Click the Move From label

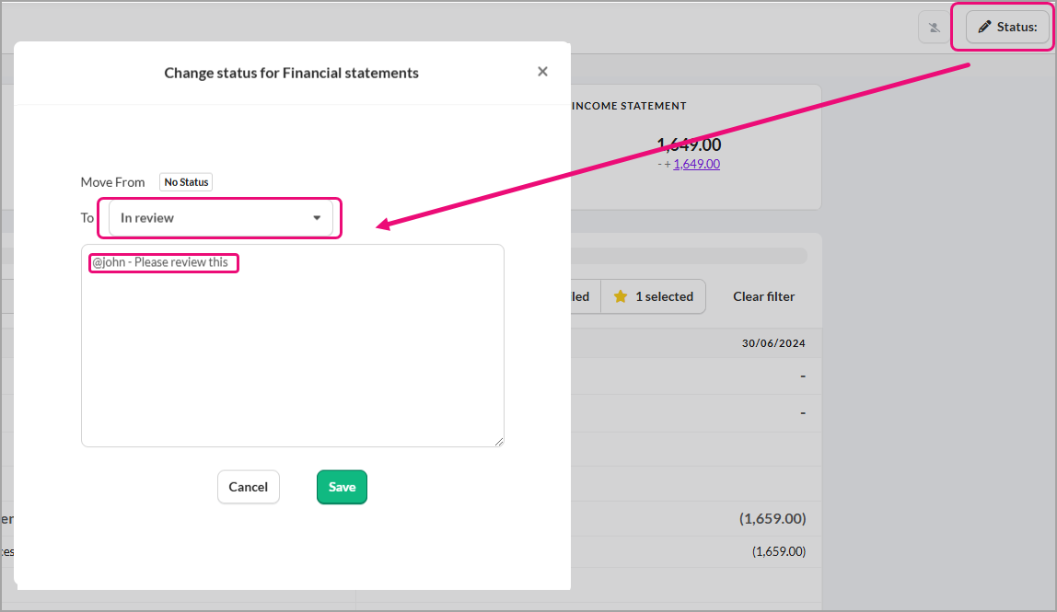(112, 182)
